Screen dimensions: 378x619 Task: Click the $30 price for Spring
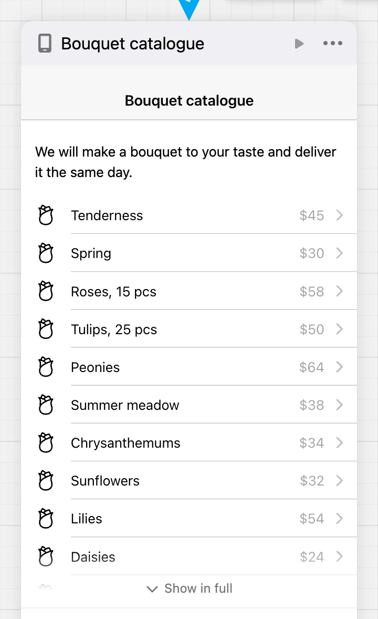click(x=312, y=253)
